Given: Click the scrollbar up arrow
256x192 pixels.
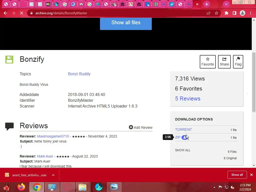Looking at the screenshot, I should point(254,20).
